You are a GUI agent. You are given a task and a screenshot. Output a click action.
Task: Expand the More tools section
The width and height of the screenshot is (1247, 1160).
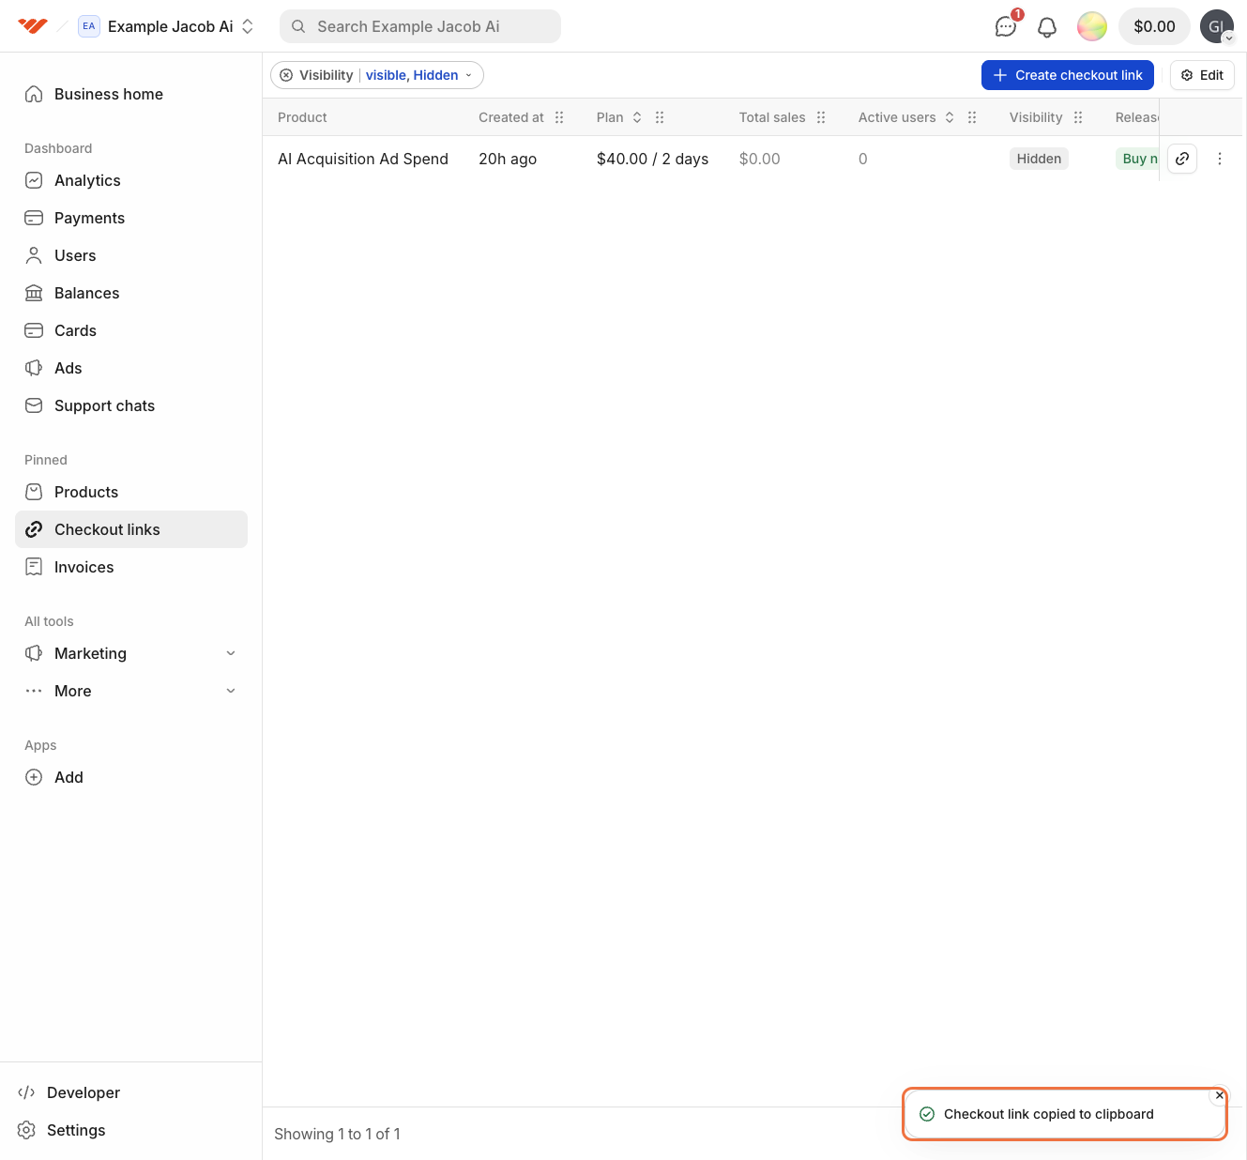pos(131,691)
